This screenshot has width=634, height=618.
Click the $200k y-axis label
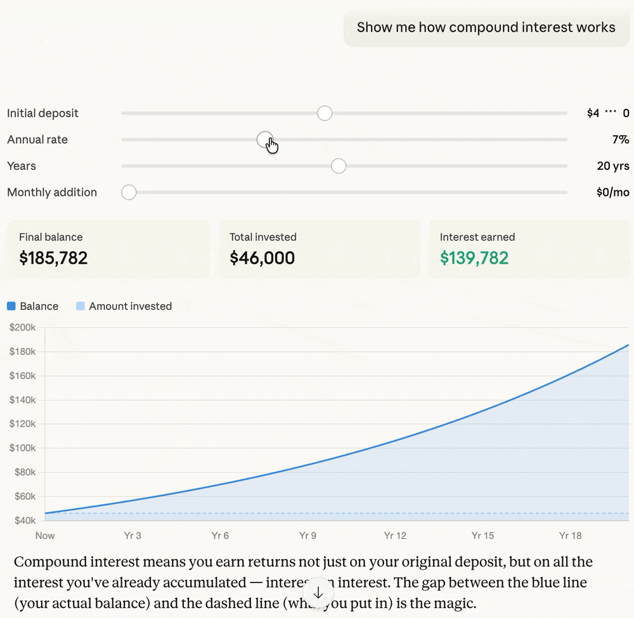coord(23,327)
